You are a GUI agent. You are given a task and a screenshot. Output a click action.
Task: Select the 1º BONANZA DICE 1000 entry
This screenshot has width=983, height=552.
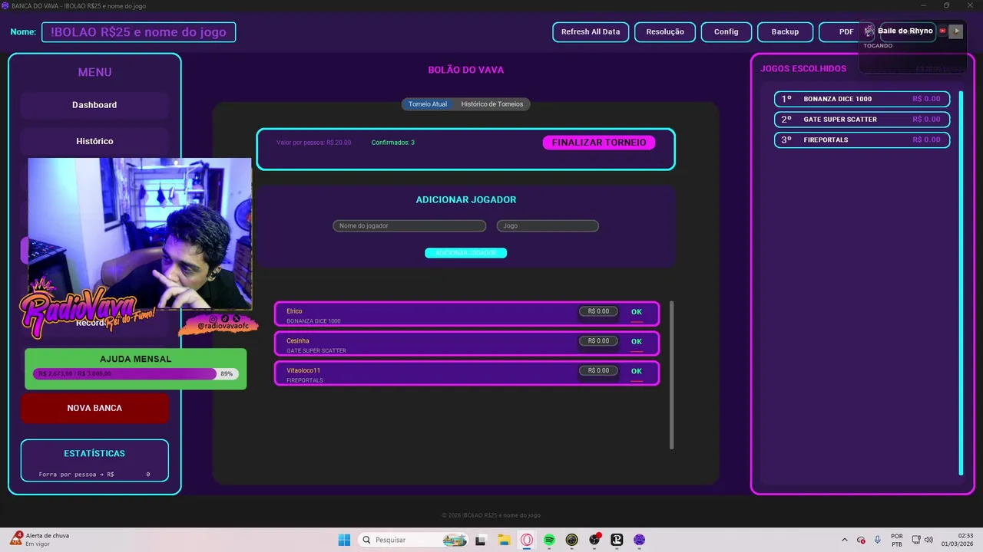point(862,99)
